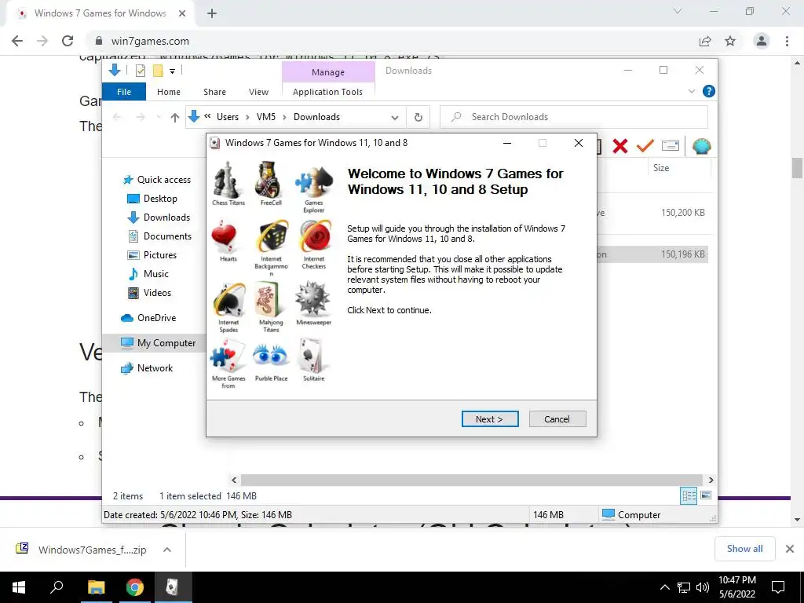
Task: Click the FreeCell icon in setup
Action: pyautogui.click(x=270, y=180)
